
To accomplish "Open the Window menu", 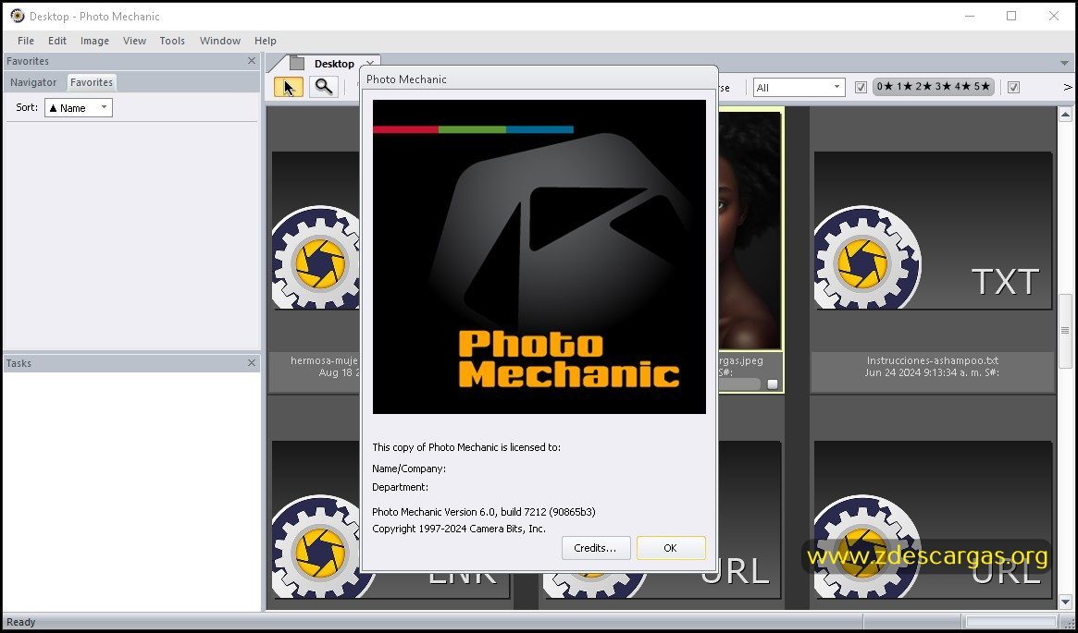I will pyautogui.click(x=220, y=41).
